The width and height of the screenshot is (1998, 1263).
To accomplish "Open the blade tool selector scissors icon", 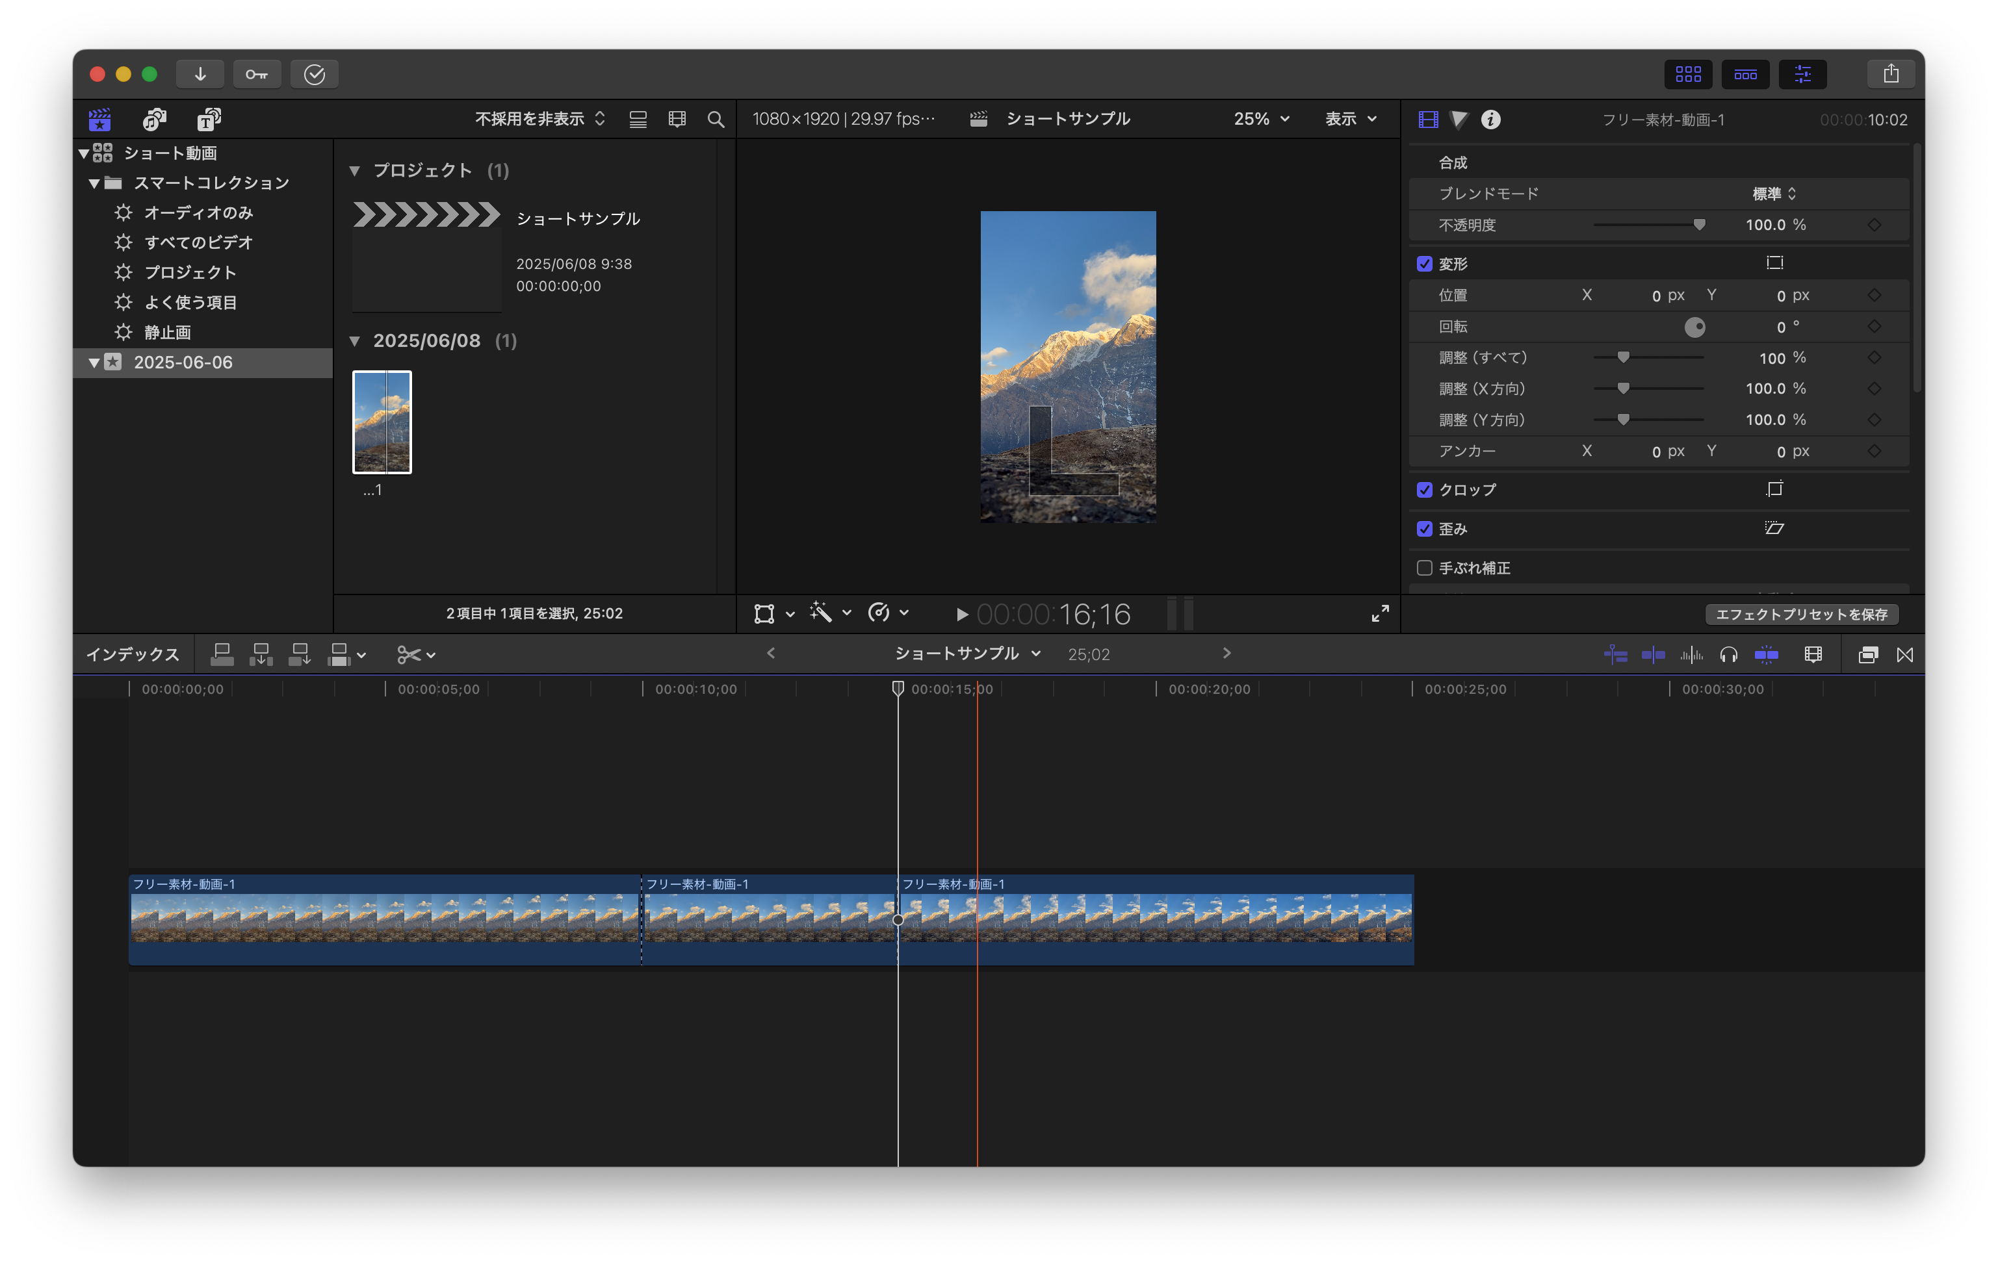I will click(x=414, y=654).
